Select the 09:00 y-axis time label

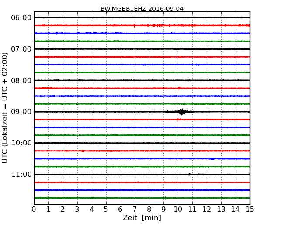click(x=21, y=112)
